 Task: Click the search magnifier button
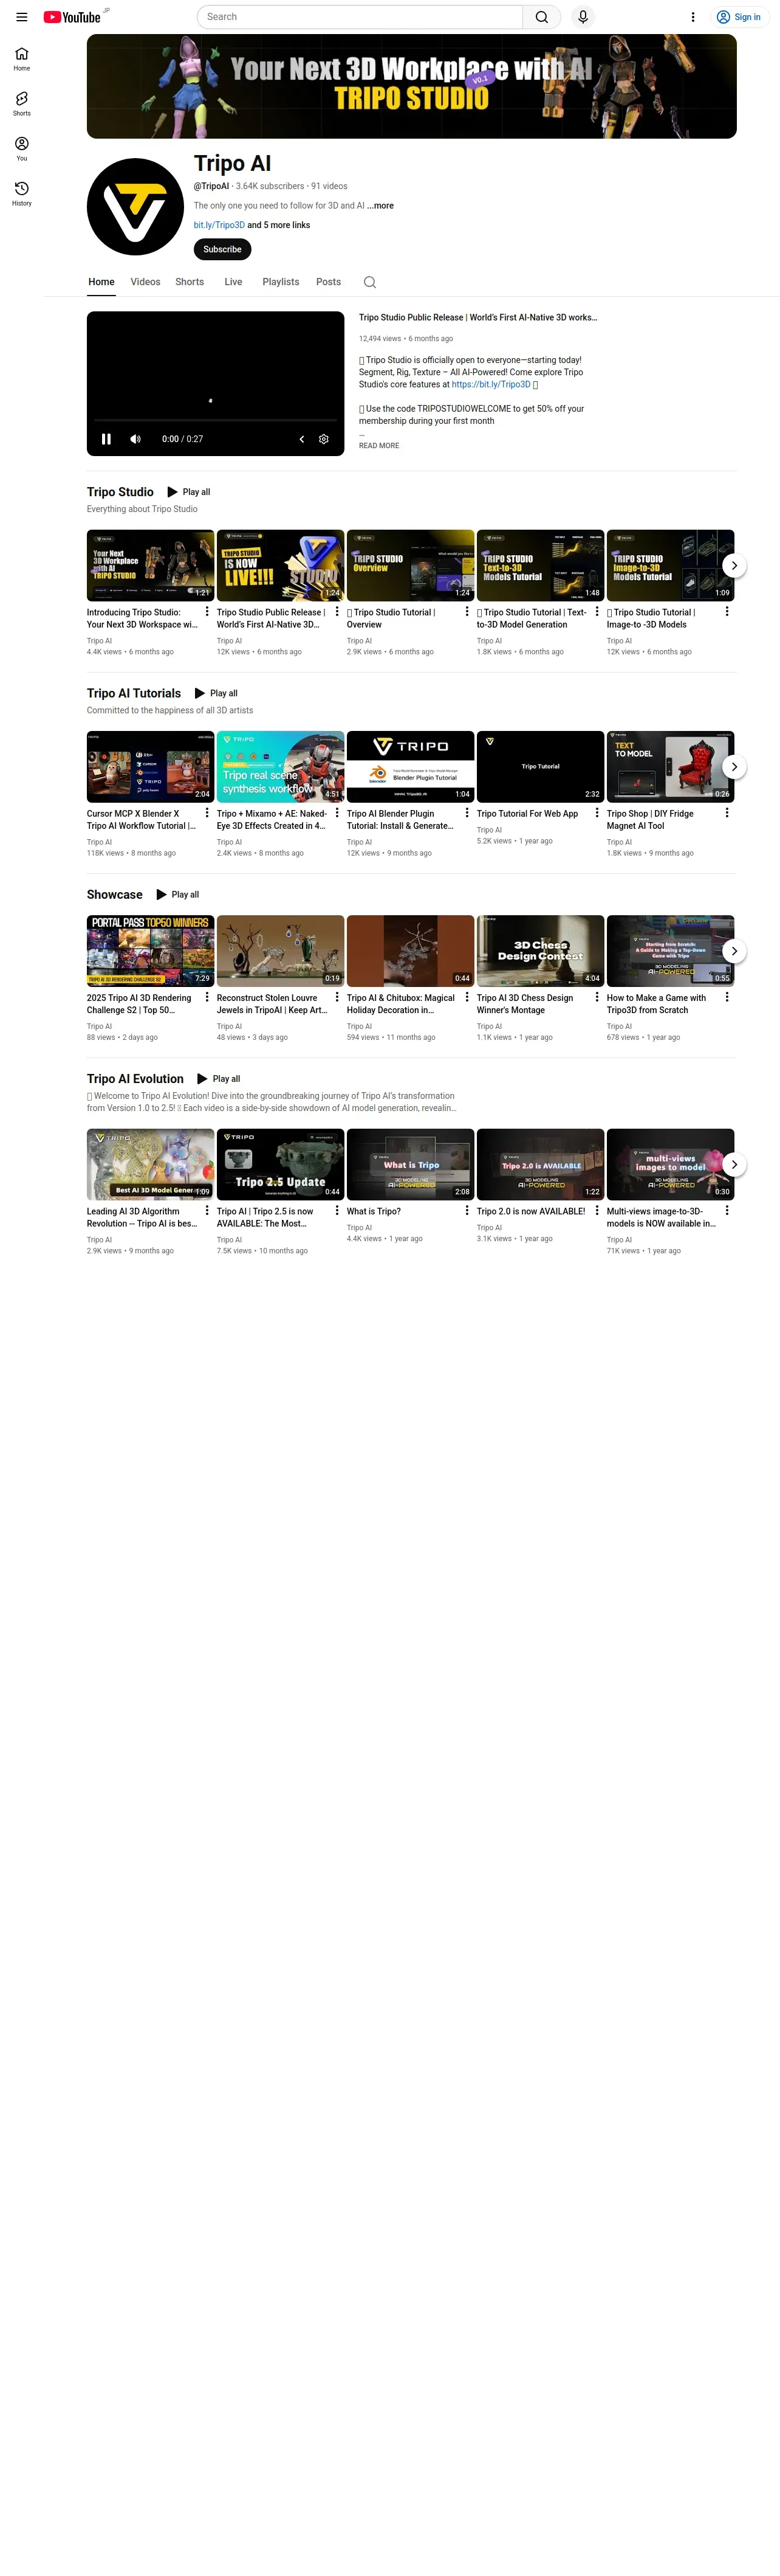[541, 17]
